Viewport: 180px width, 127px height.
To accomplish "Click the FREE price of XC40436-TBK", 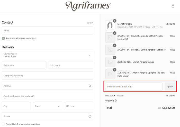I will (173, 62).
